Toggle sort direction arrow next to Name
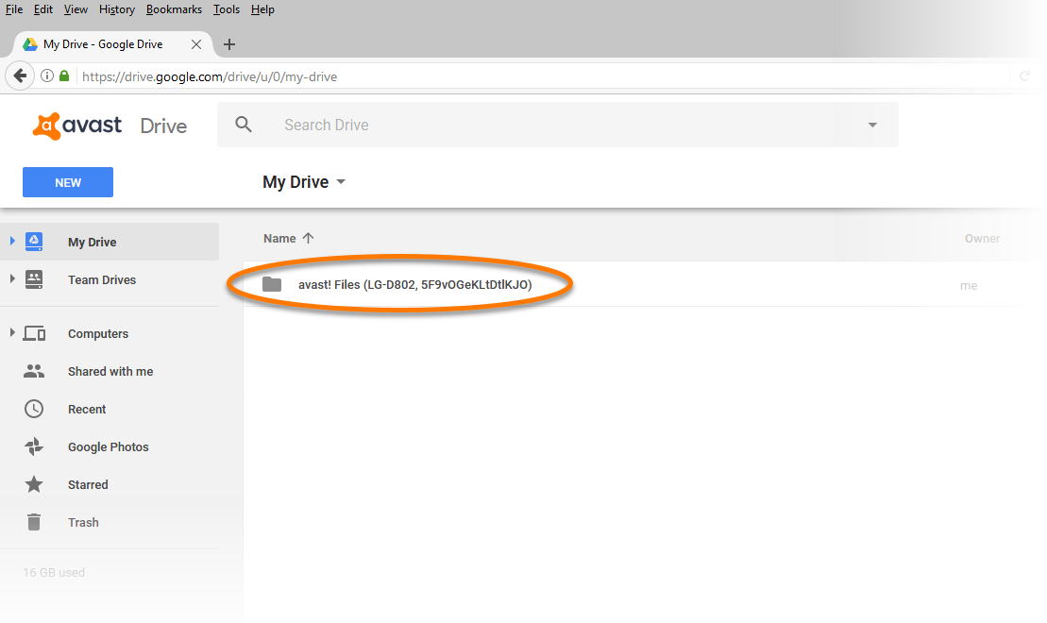 pos(308,238)
